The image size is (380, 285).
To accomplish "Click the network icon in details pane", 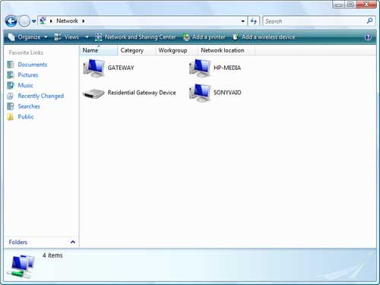I will 21,266.
